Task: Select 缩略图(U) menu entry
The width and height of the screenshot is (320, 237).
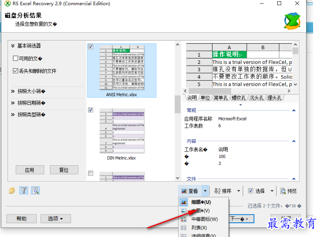Action: pyautogui.click(x=204, y=202)
